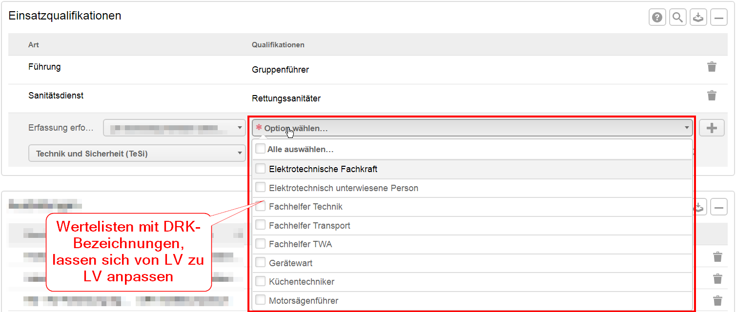
Task: Add qualification with the plus button
Action: tap(712, 128)
